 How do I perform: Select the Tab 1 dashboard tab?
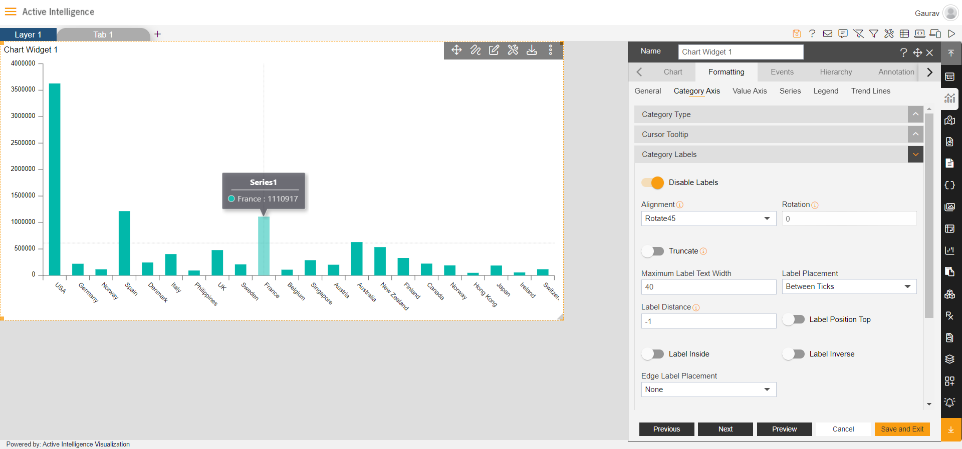coord(103,34)
